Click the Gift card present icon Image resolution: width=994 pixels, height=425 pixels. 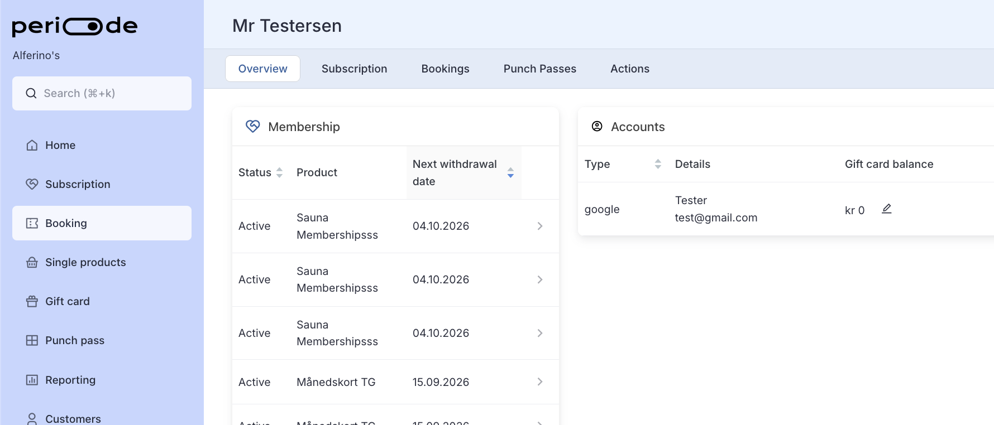tap(32, 301)
